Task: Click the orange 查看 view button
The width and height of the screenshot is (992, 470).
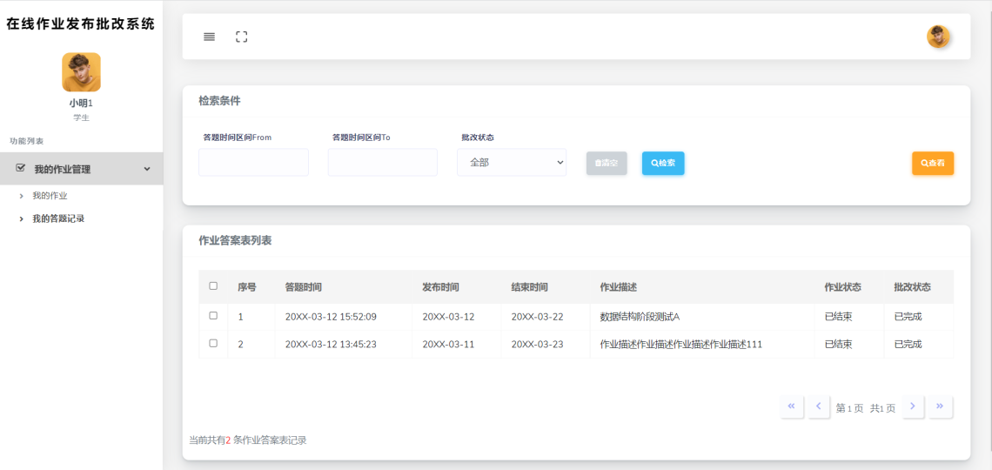Action: 933,164
